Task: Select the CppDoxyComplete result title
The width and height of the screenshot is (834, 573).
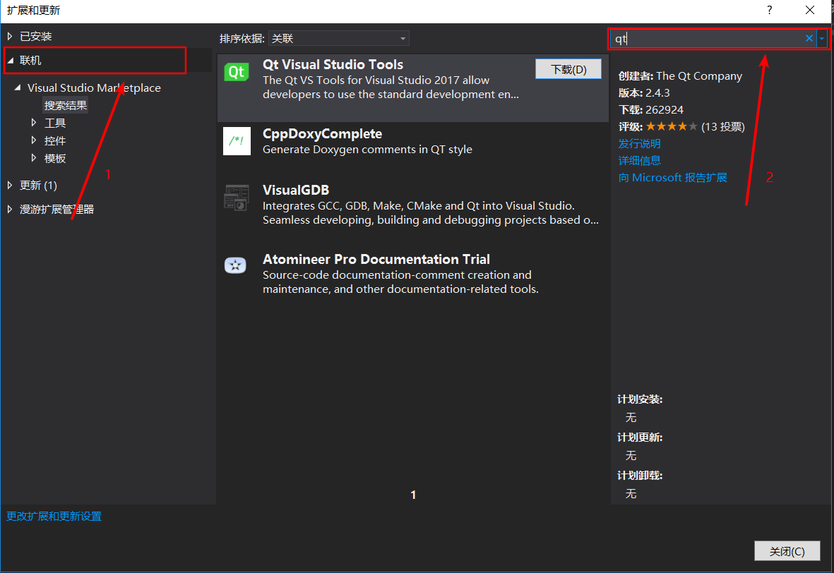Action: (x=322, y=134)
